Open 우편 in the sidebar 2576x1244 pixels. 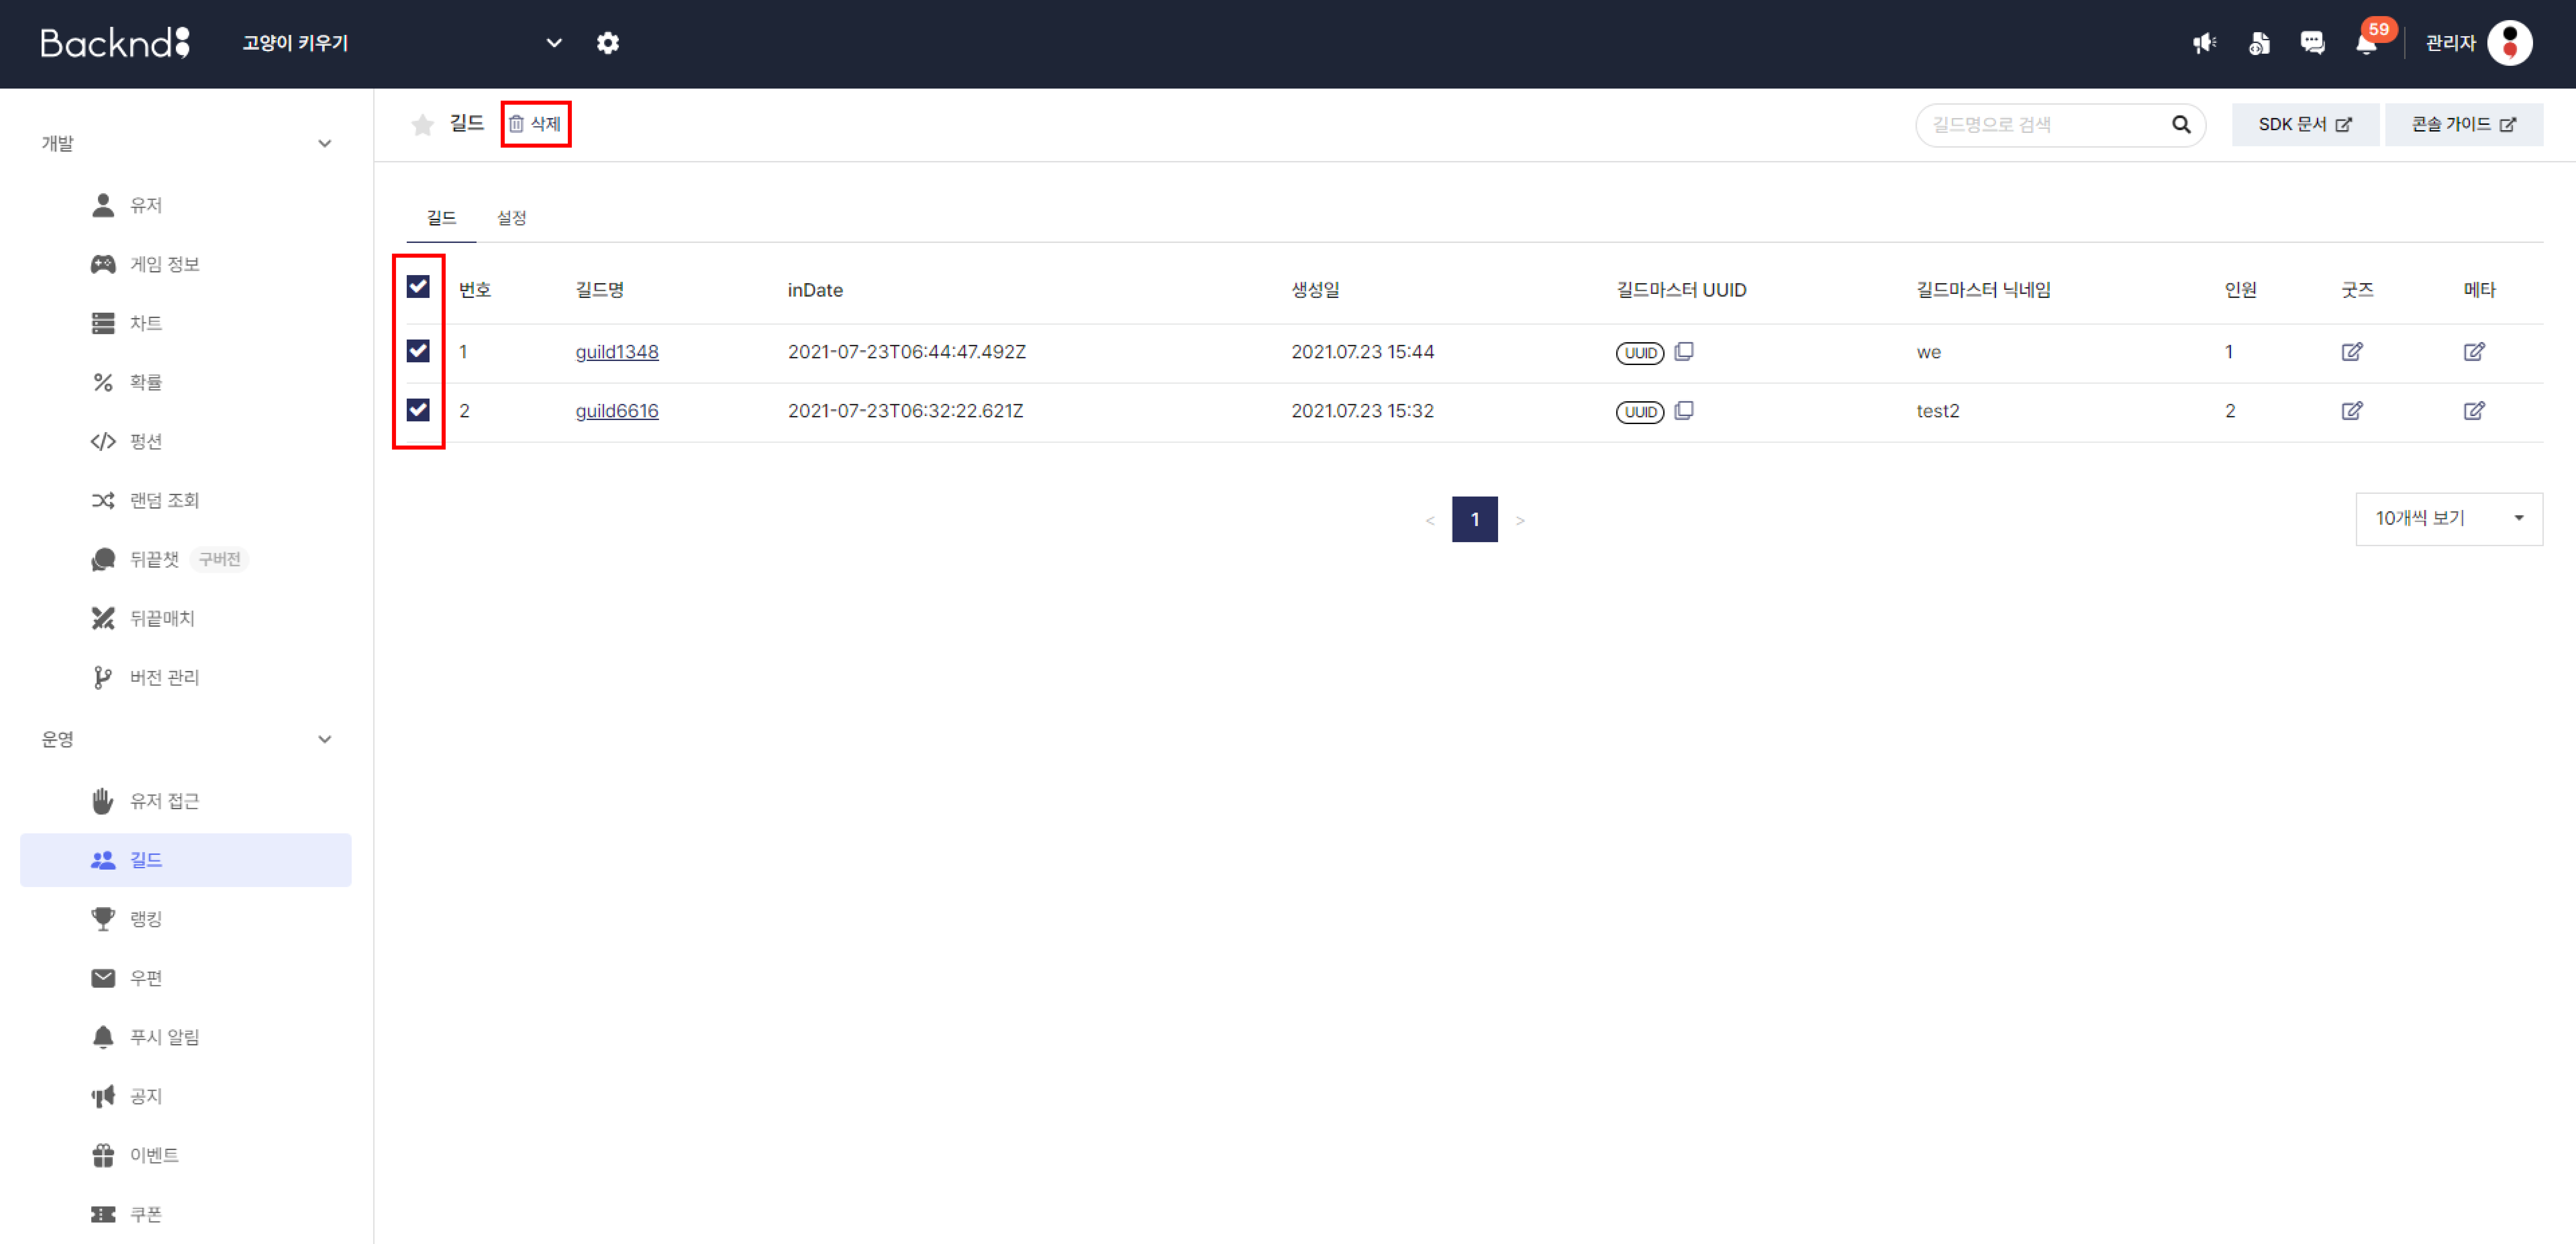(186, 978)
